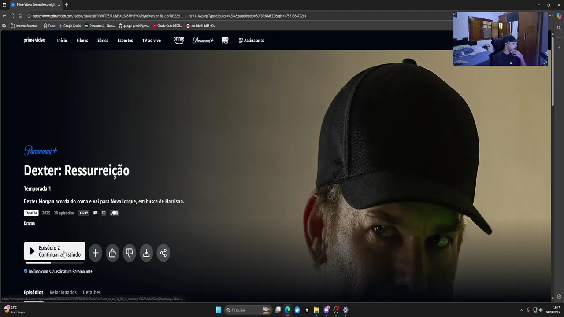Open the weather widget 22°C
This screenshot has height=317, width=564.
tap(14, 310)
